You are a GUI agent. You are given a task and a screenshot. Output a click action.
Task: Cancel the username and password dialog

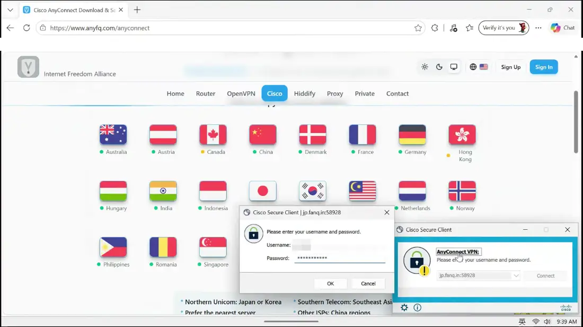[368, 283]
